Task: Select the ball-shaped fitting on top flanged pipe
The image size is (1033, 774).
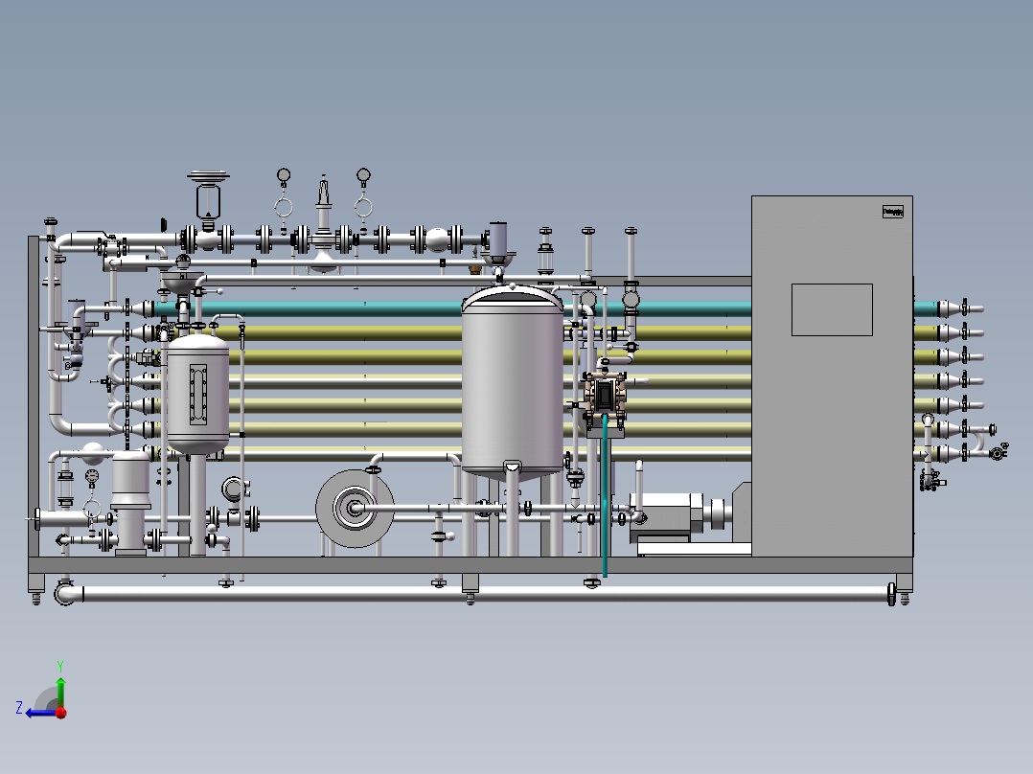Action: click(436, 239)
